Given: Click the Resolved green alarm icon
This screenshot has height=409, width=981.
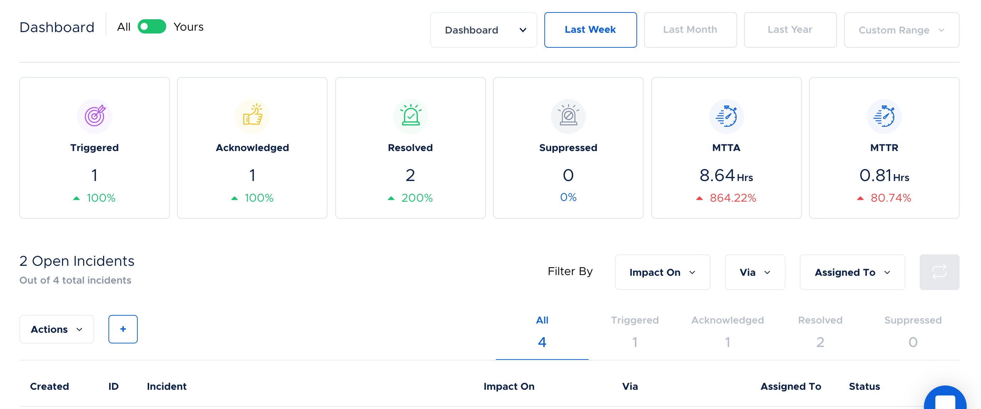Looking at the screenshot, I should coord(410,116).
